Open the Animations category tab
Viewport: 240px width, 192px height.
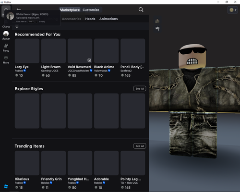(108, 19)
